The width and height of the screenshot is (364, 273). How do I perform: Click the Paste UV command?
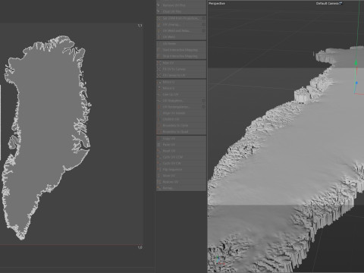[181, 145]
